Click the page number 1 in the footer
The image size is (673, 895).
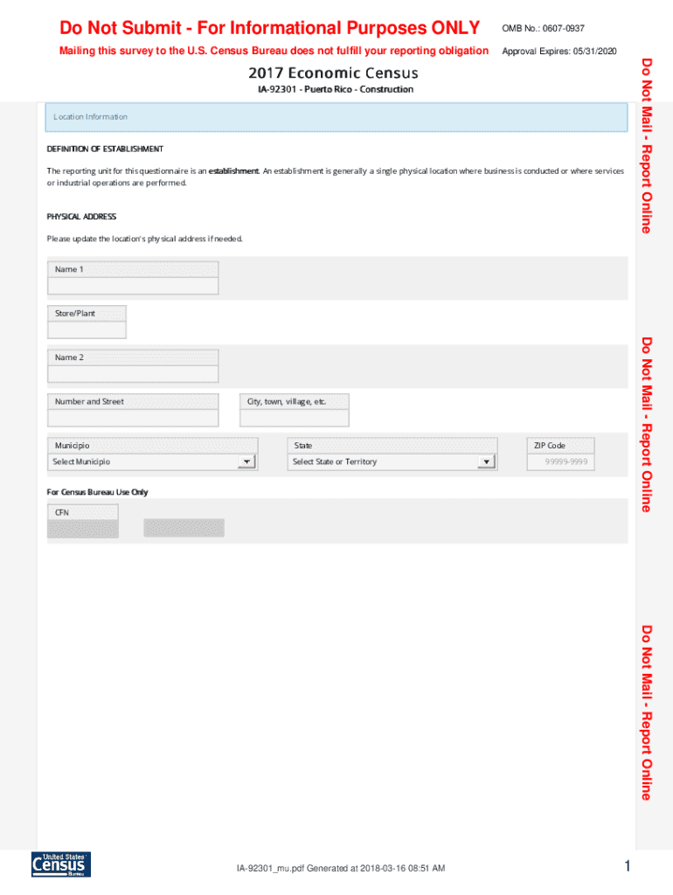626,866
